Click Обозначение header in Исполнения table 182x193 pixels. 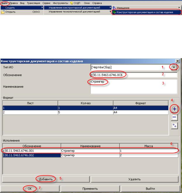click(32, 146)
